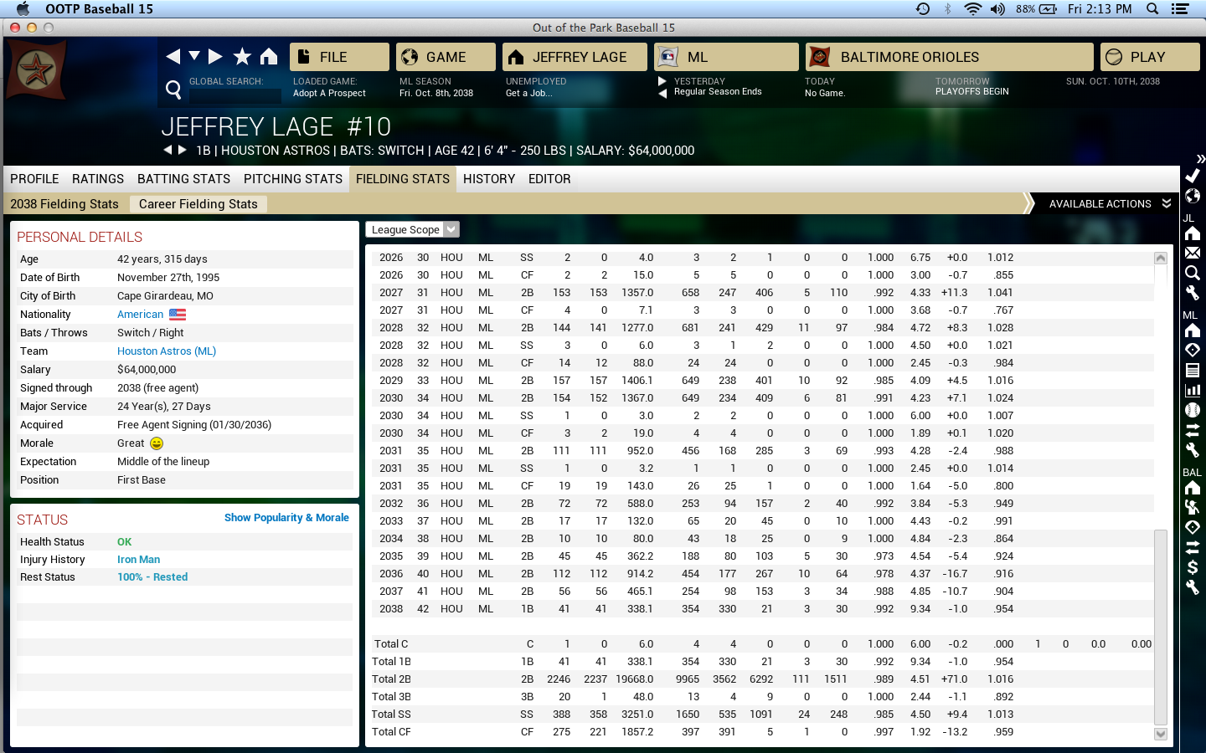The image size is (1206, 753).
Task: Go to the home screen icon beside the star
Action: pyautogui.click(x=269, y=56)
